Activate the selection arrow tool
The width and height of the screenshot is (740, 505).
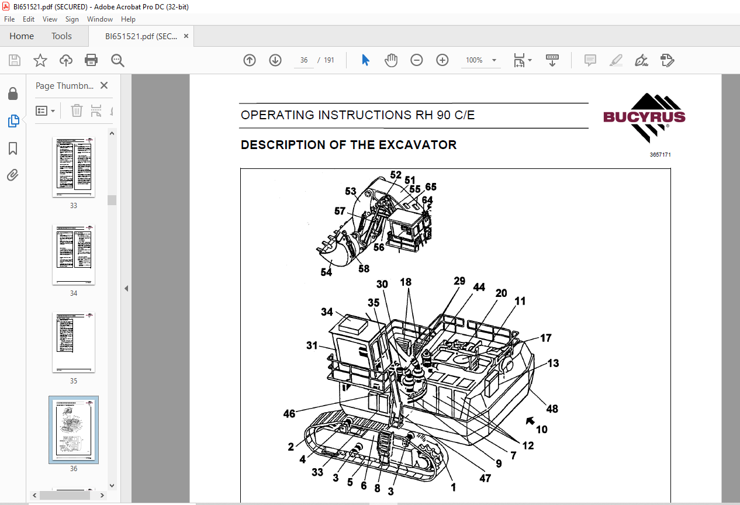[x=366, y=60]
